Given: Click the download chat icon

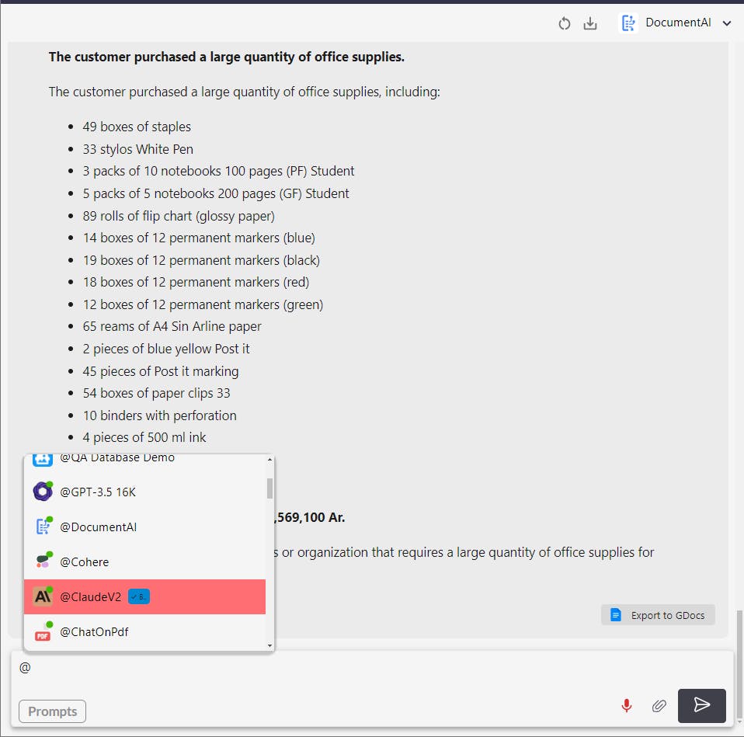Looking at the screenshot, I should click(590, 23).
